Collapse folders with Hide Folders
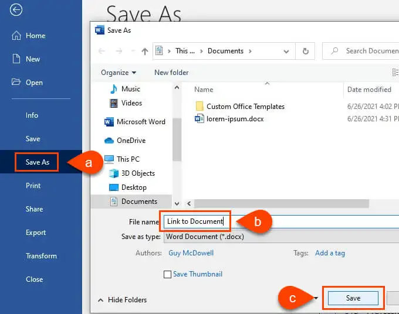Viewport: 399px width, 314px height. [123, 300]
